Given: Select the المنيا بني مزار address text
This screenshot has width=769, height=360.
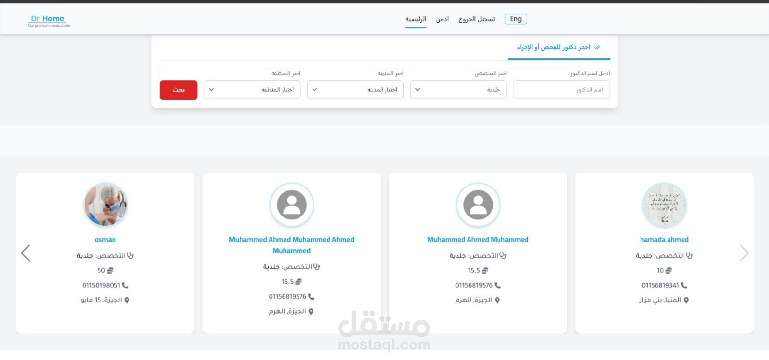Looking at the screenshot, I should (x=660, y=300).
